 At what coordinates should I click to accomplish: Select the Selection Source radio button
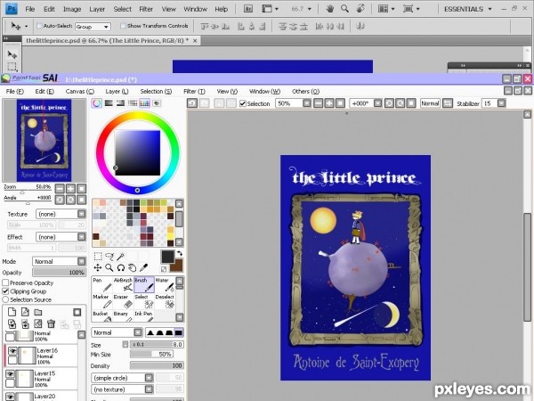click(x=5, y=299)
